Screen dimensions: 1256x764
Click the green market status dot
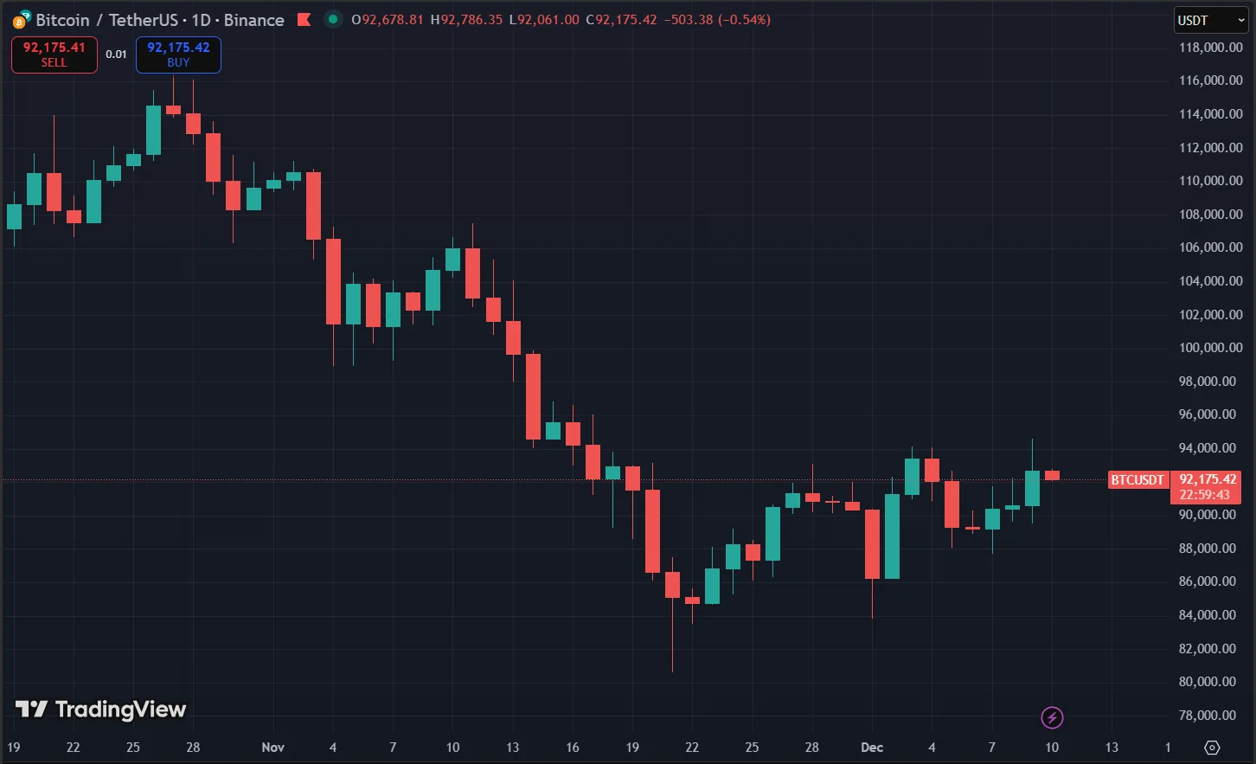point(332,19)
